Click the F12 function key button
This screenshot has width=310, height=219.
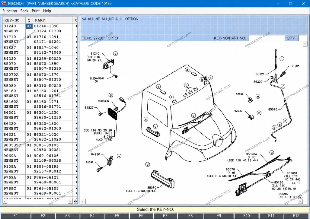(296, 216)
